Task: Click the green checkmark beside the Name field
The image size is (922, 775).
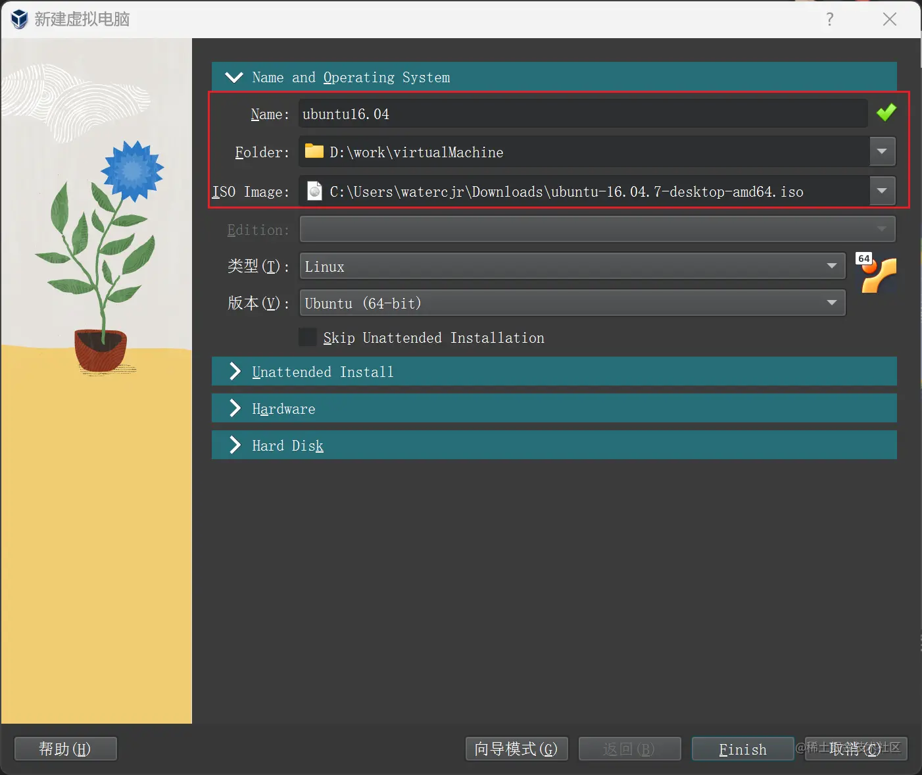Action: pyautogui.click(x=886, y=113)
